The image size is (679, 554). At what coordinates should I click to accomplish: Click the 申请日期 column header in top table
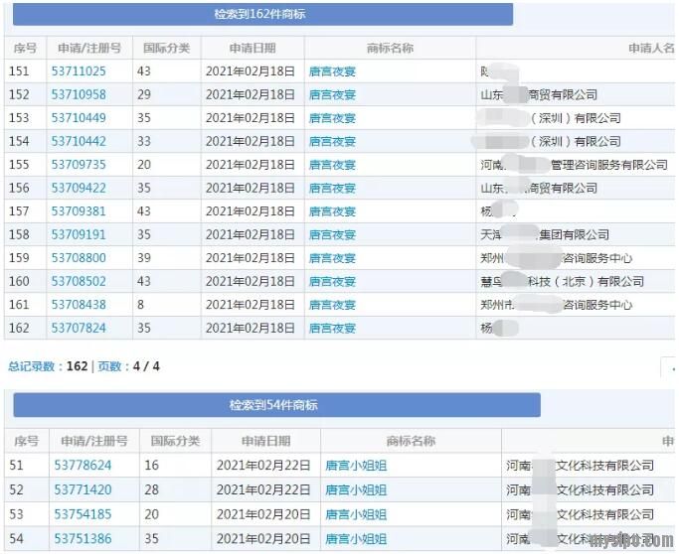(x=253, y=48)
